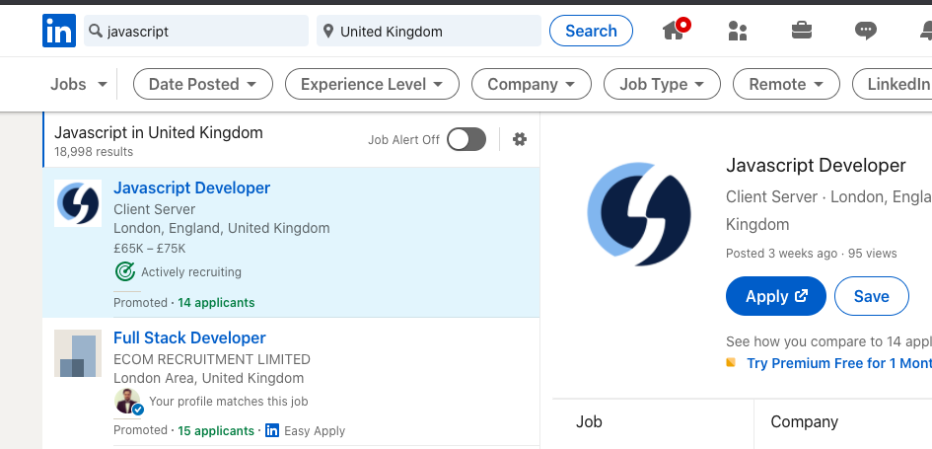Open the Messaging chat bubble icon
The image size is (932, 449).
(866, 31)
